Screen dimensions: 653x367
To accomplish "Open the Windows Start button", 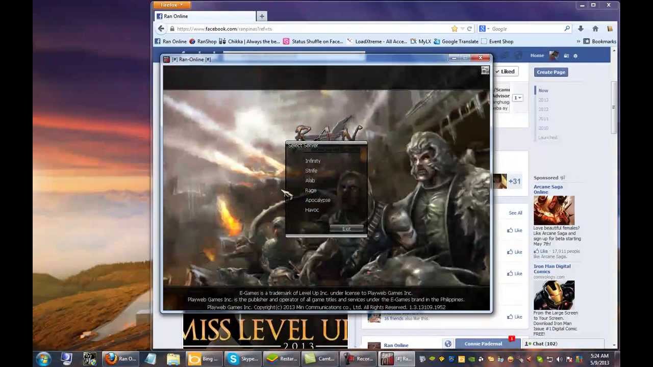I will coord(43,358).
